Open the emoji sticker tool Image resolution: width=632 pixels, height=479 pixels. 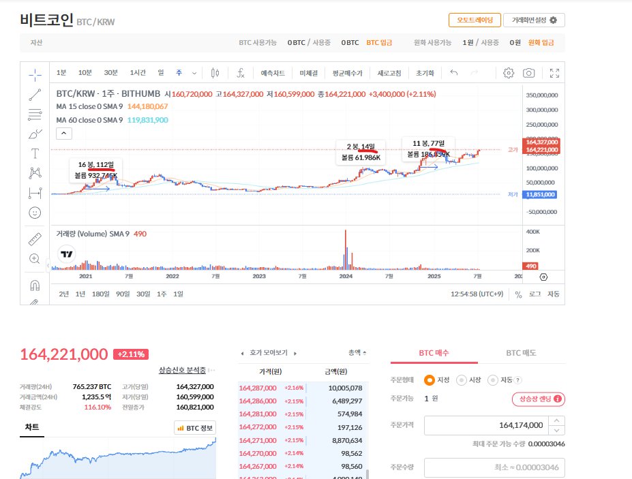pyautogui.click(x=35, y=213)
